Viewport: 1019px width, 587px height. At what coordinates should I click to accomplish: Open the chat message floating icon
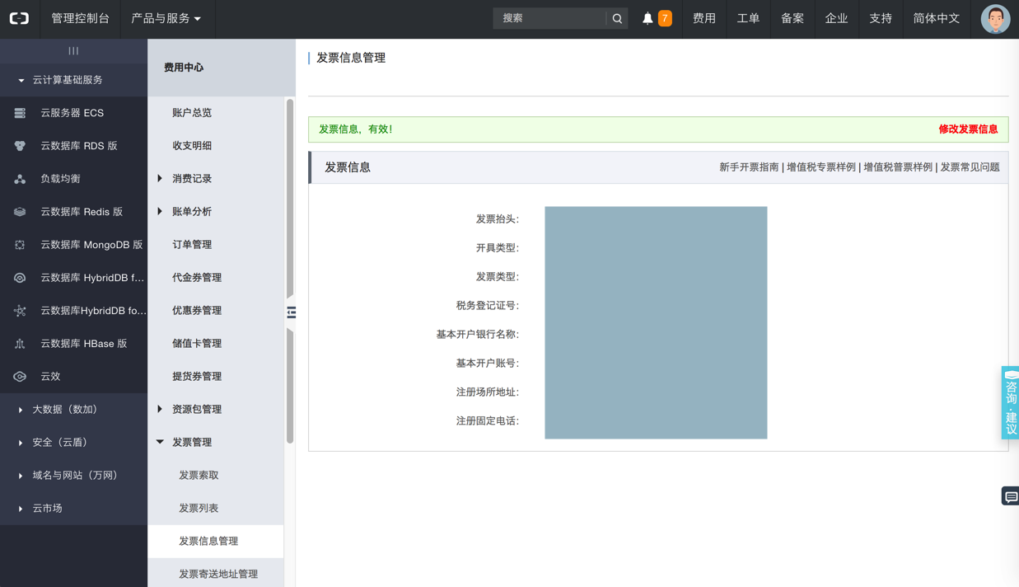click(1011, 496)
